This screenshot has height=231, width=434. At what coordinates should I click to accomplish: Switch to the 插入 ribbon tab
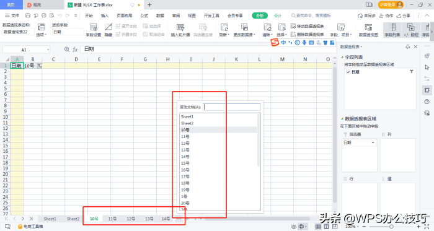point(105,15)
